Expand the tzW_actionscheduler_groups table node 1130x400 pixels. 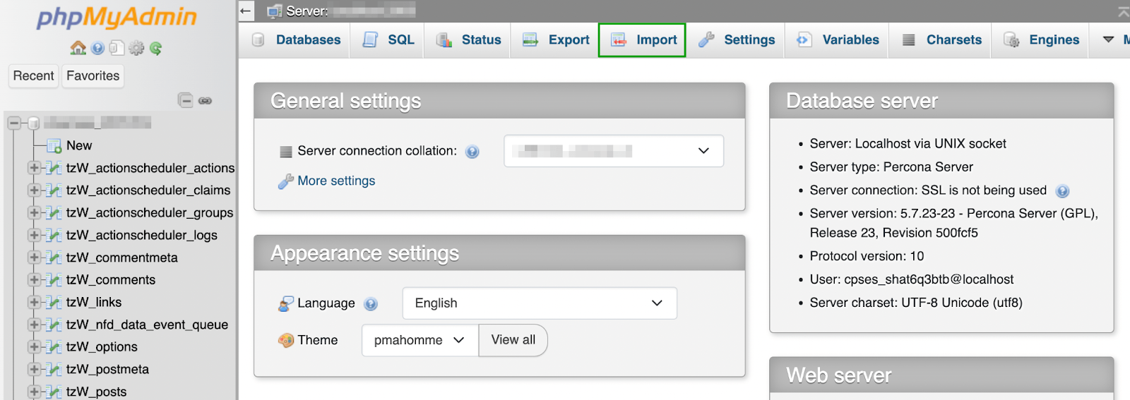pos(33,212)
